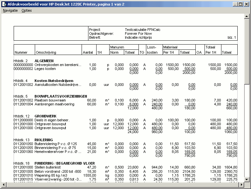251x189 pixels.
Task: Click the 'Project:' label in header
Action: (95, 30)
